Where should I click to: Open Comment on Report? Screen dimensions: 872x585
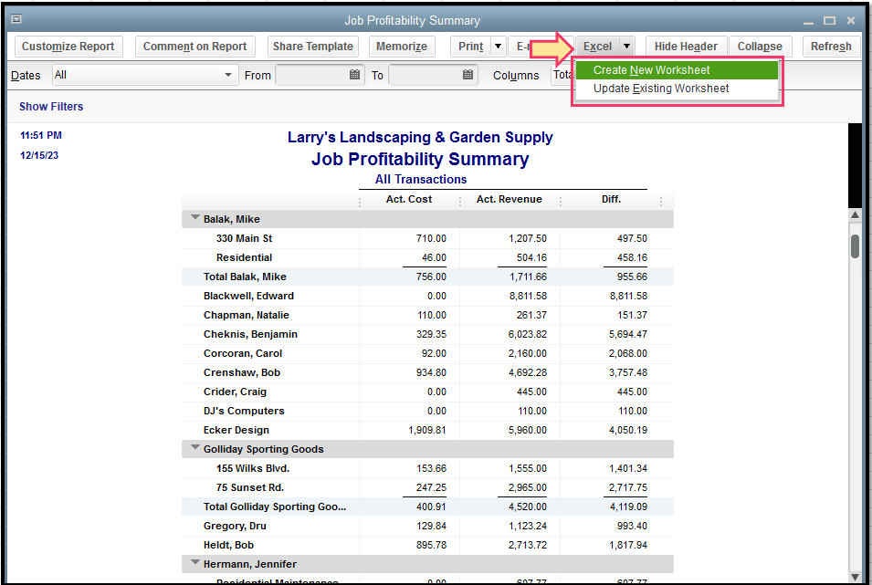[194, 46]
